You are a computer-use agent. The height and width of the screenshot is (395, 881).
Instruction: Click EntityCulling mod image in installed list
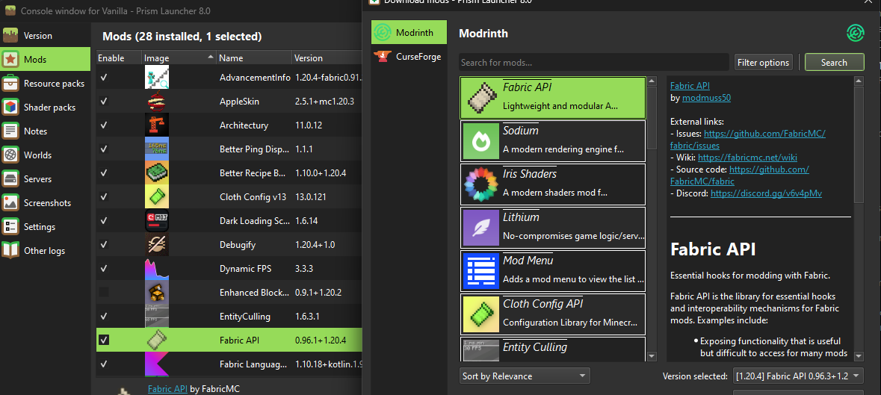[x=157, y=316]
